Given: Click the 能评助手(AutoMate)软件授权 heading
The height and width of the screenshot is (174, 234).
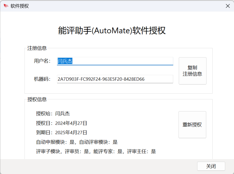Looking at the screenshot, I should [112, 30].
